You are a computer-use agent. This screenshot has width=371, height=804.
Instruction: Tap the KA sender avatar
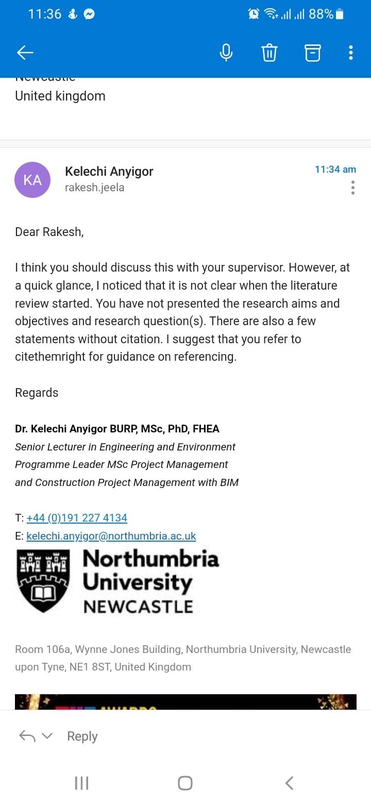32,180
